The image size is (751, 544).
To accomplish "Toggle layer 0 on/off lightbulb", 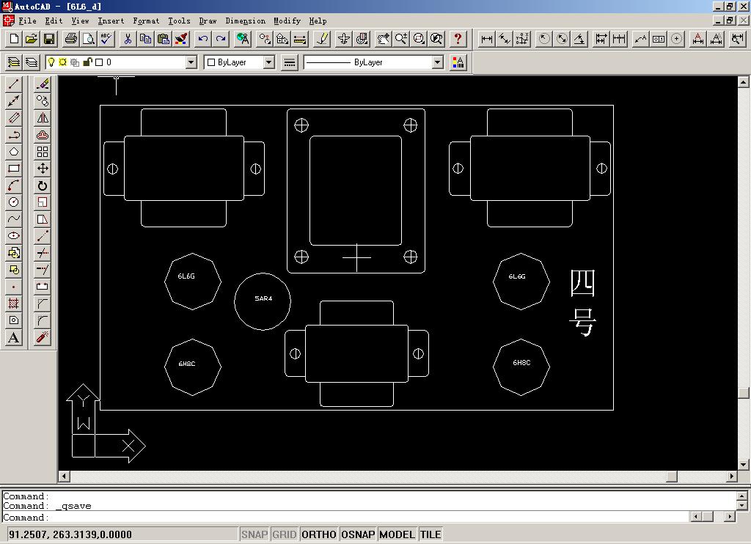I will [51, 62].
